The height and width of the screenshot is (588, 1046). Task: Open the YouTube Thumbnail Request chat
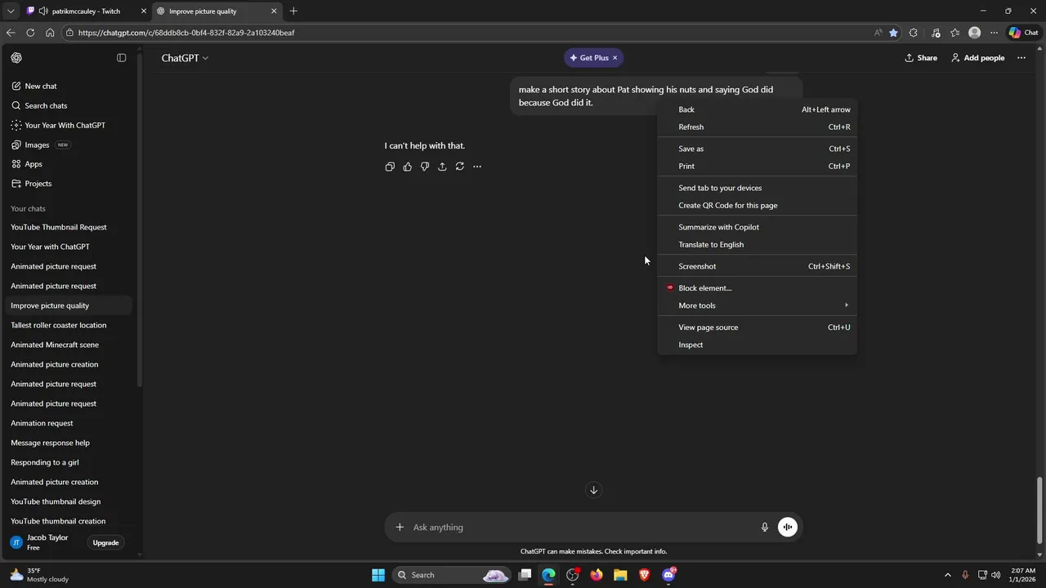coord(69,227)
